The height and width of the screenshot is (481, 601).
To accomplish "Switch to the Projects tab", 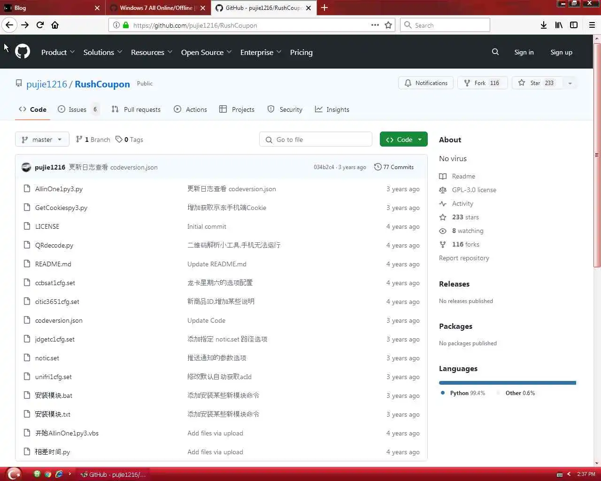I will (237, 109).
